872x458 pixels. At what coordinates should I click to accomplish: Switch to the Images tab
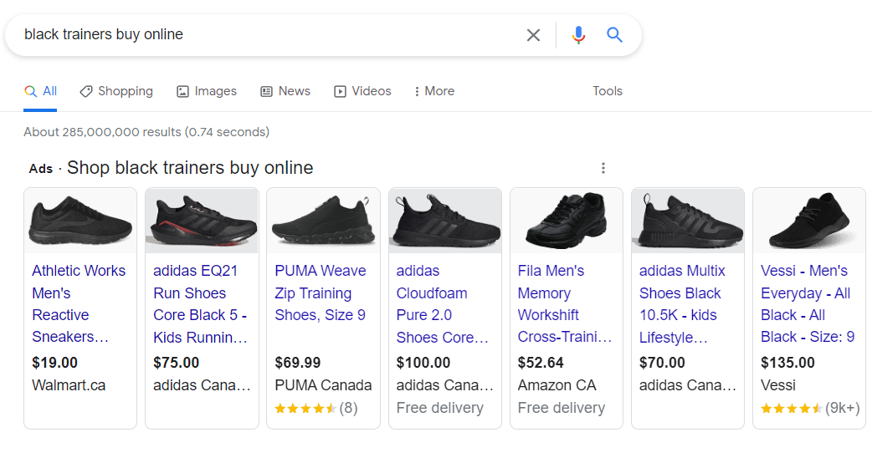[x=207, y=91]
